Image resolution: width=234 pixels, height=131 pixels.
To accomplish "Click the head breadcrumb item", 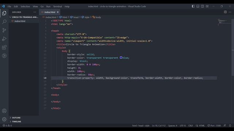I will pyautogui.click(x=74, y=17).
